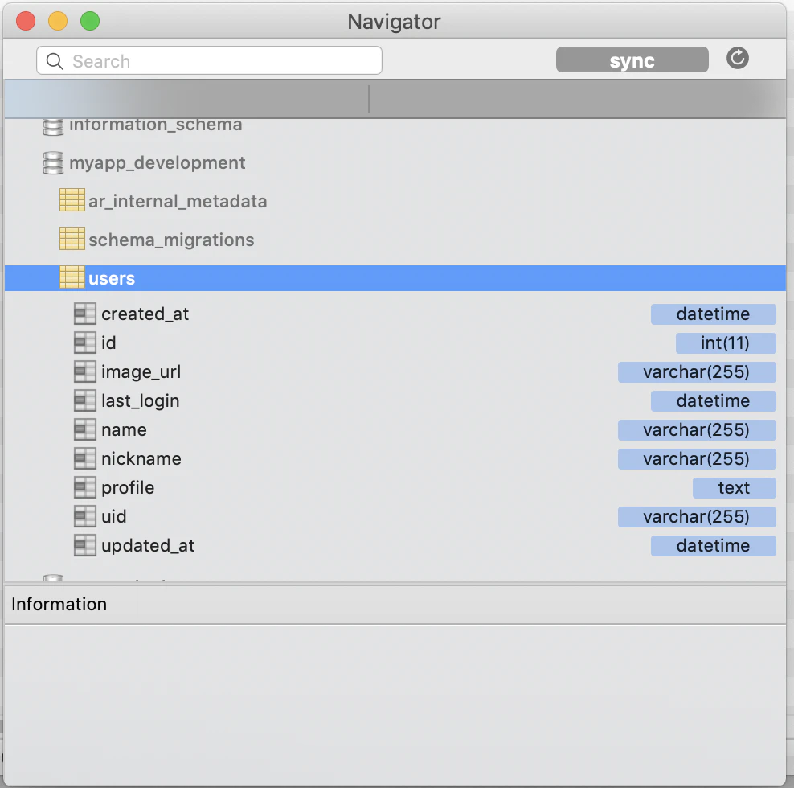Select the uid column label
Screen dimensions: 794x788
pyautogui.click(x=114, y=516)
